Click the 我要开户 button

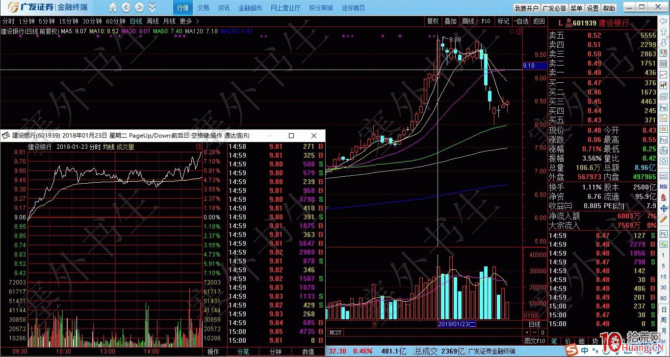[x=527, y=8]
